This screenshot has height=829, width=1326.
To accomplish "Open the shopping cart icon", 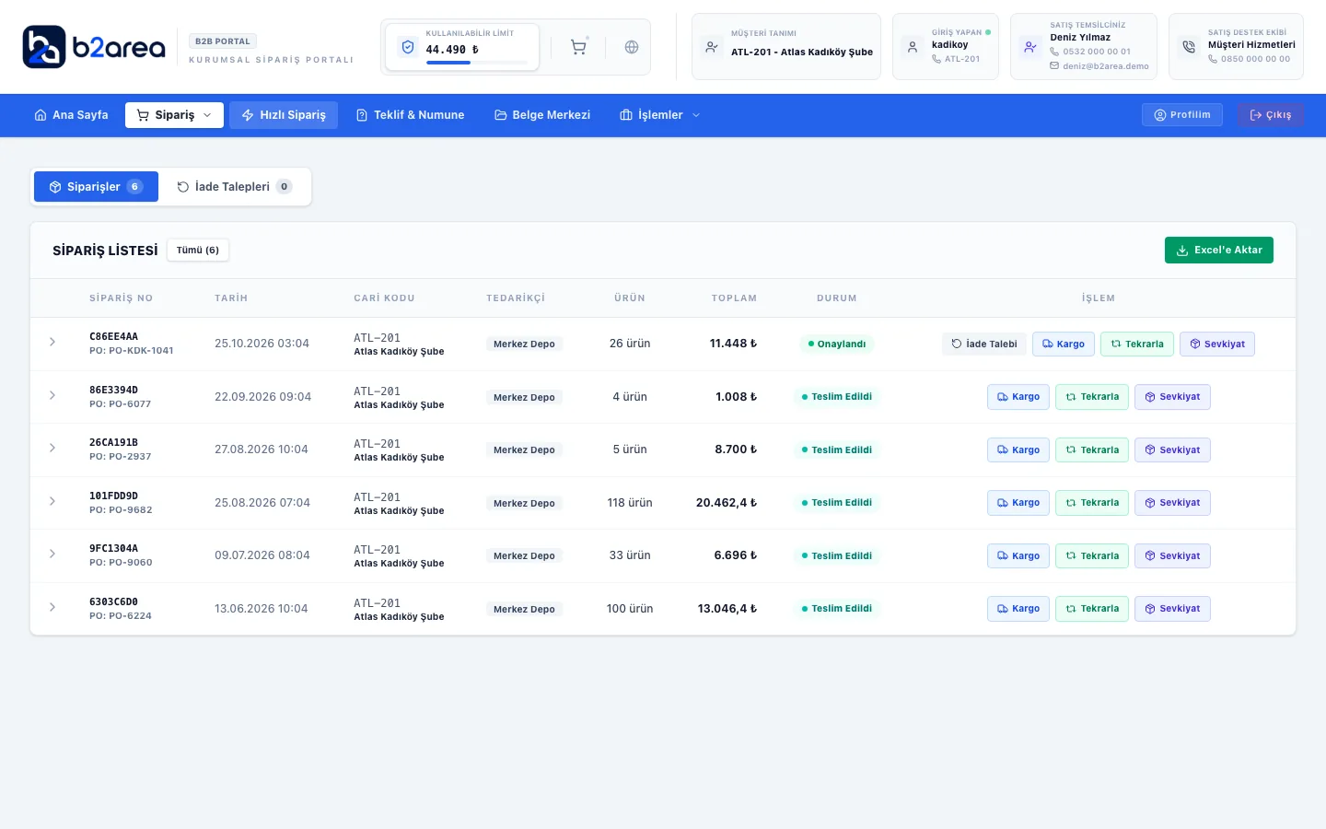I will (578, 47).
